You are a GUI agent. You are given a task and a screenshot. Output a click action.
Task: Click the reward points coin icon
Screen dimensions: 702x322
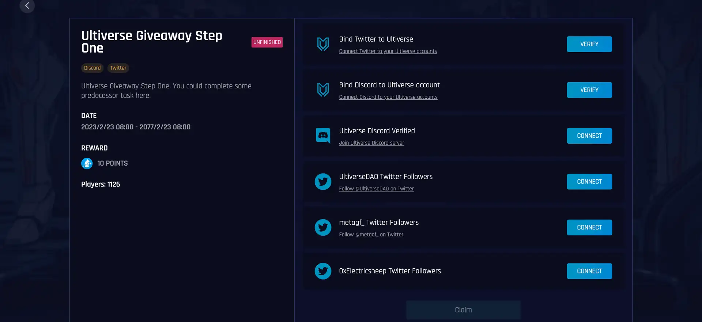tap(87, 163)
